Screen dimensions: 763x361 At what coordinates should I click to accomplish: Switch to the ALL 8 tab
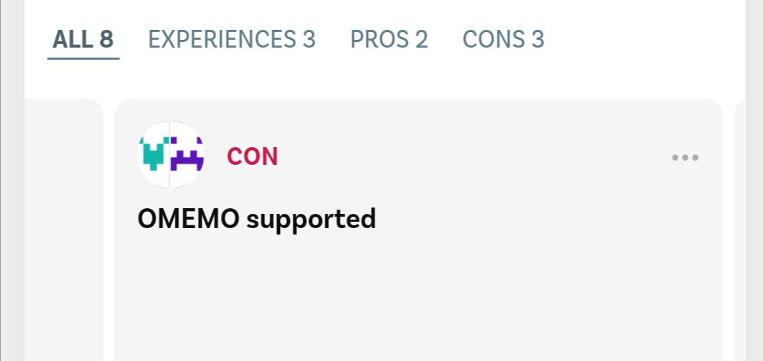coord(83,39)
